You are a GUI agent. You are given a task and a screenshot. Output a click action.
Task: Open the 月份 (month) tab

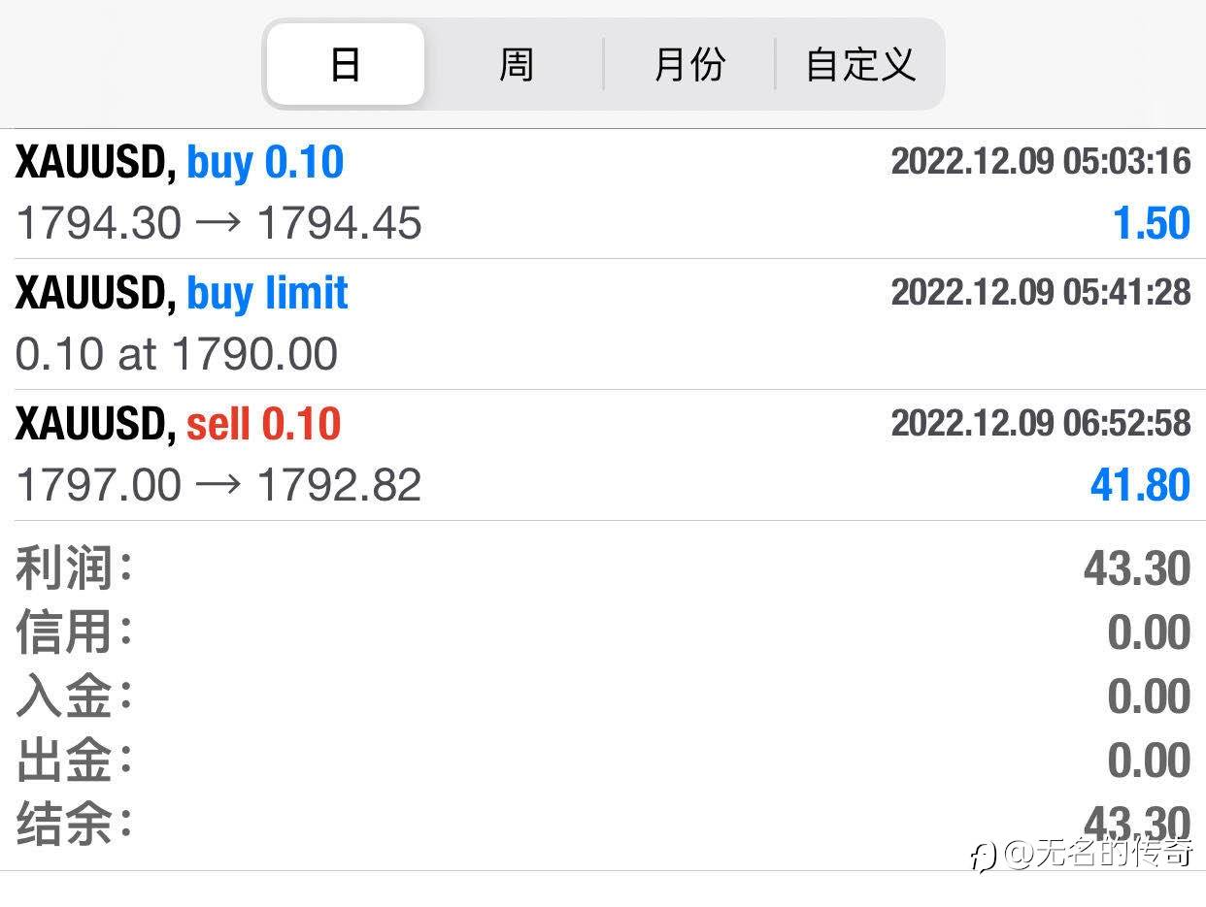coord(689,65)
